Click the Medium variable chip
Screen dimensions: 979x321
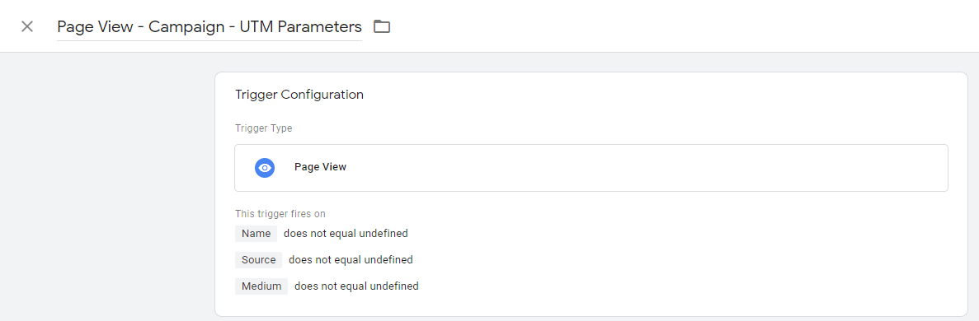point(261,286)
